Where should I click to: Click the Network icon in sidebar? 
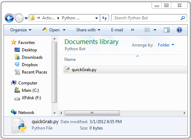(x=14, y=112)
